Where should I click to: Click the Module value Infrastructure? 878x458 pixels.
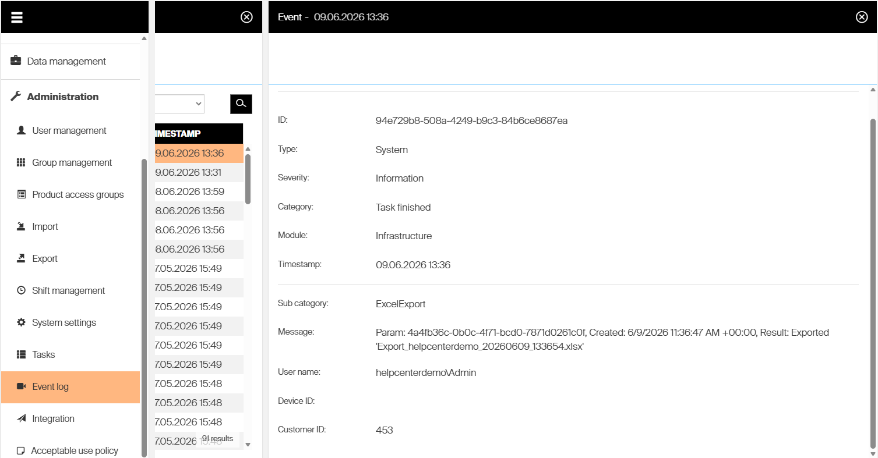(x=404, y=236)
